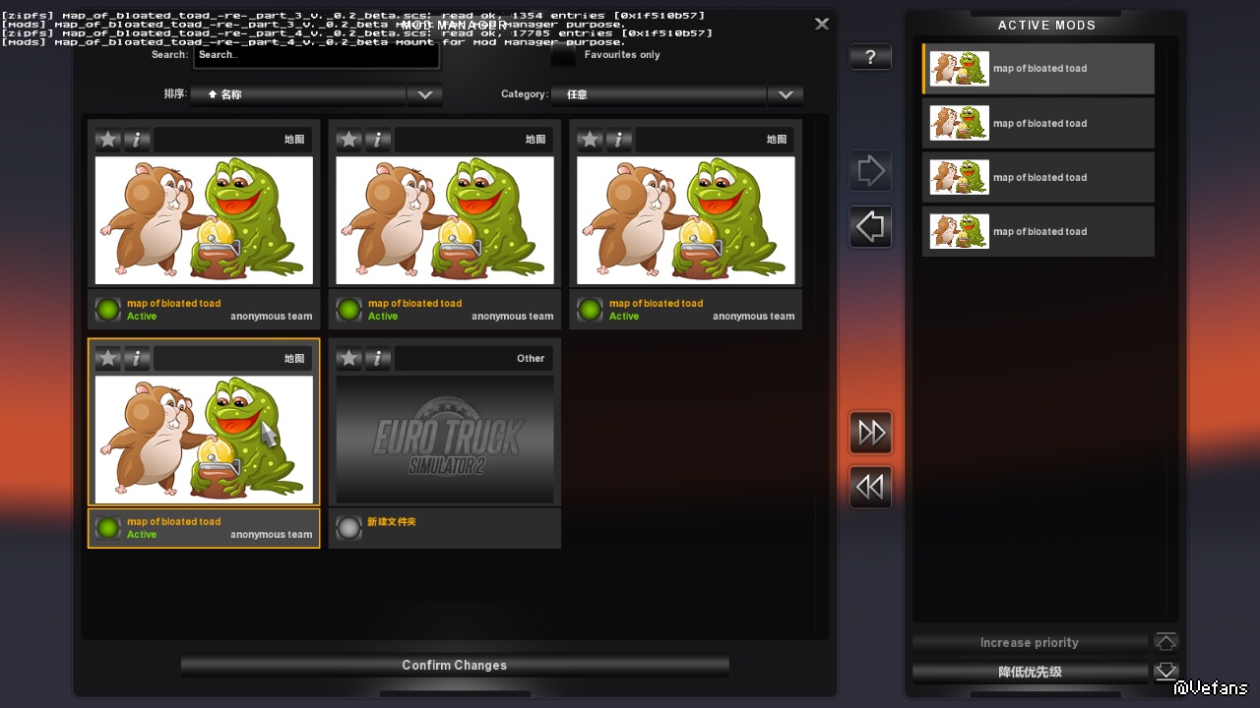The width and height of the screenshot is (1260, 708).
Task: Toggle green Active light on top-left toad card
Action: click(x=108, y=310)
